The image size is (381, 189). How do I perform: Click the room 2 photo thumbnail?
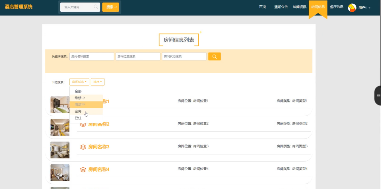tap(60, 127)
